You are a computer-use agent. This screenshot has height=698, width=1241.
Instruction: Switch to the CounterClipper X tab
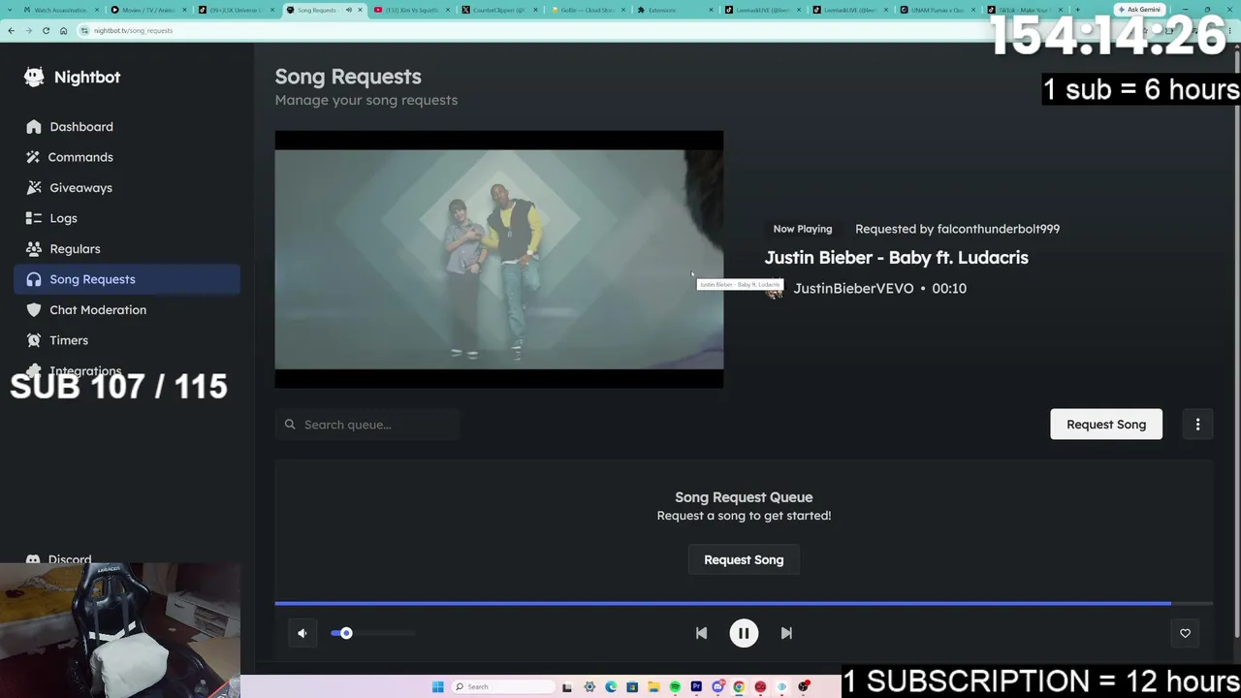click(499, 10)
